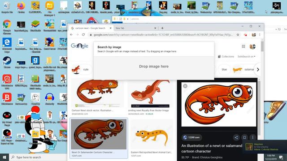Select the Sonic character desktop image
This screenshot has width=287, height=161.
pos(50,44)
